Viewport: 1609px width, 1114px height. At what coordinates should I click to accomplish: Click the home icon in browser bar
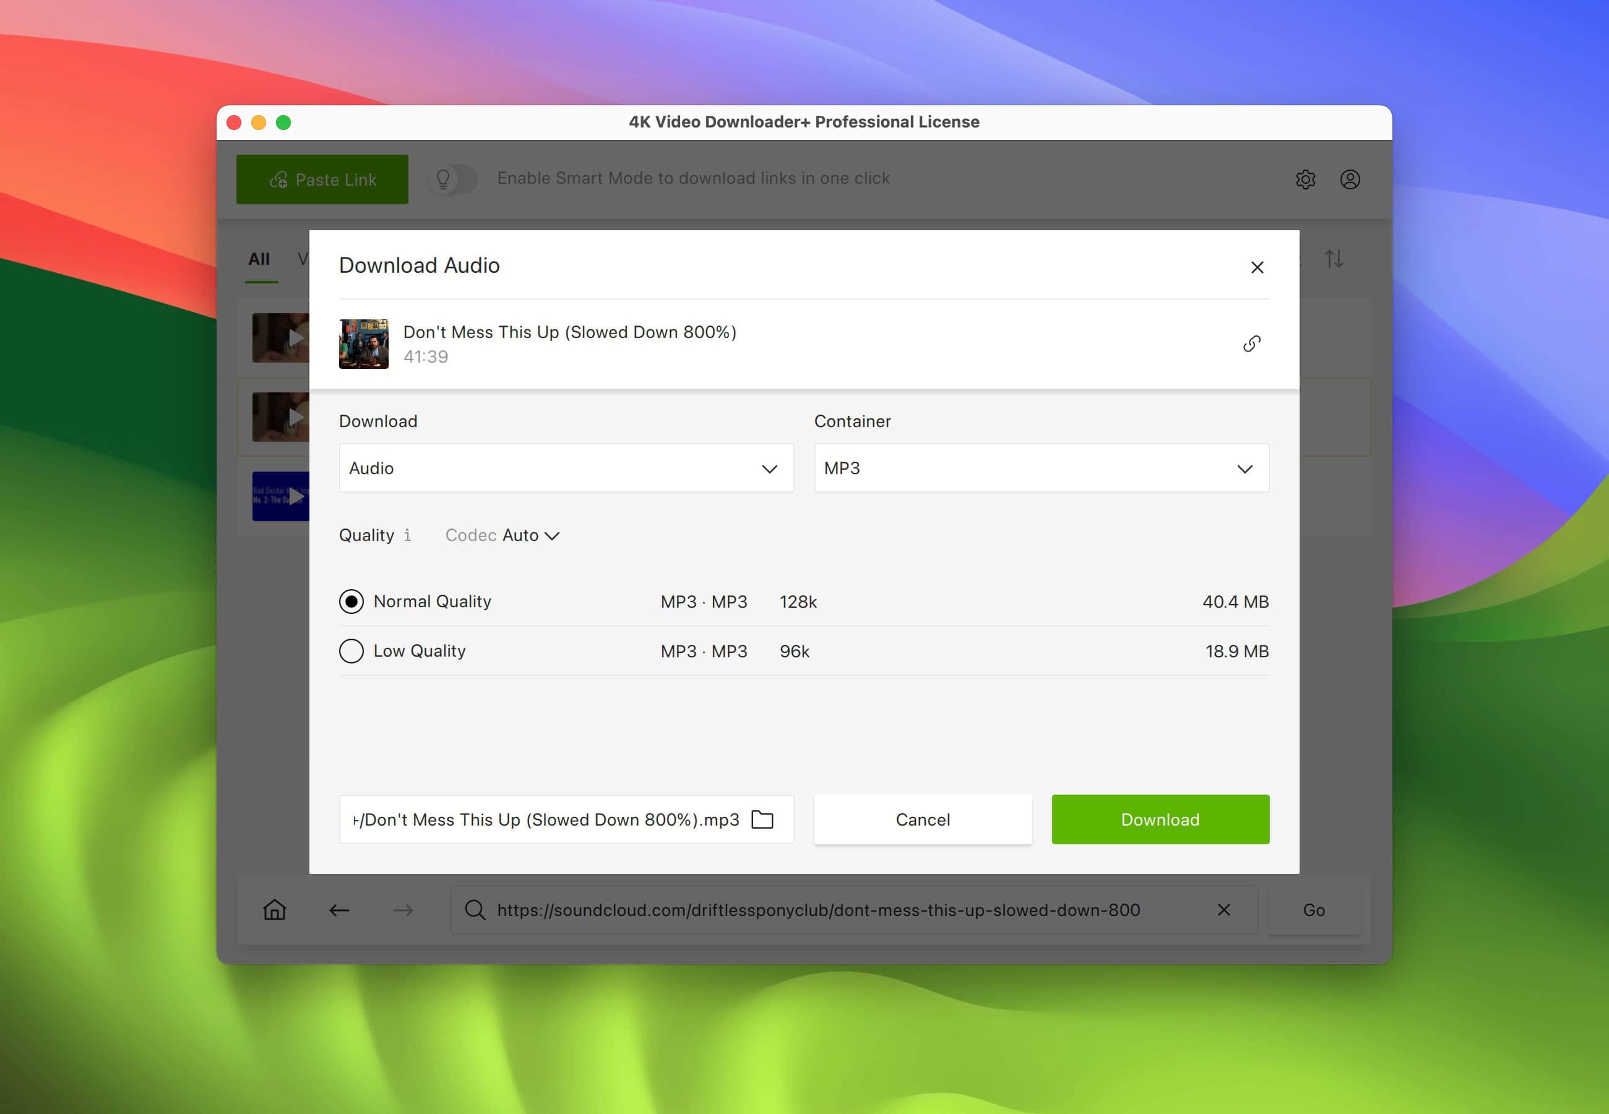click(275, 910)
